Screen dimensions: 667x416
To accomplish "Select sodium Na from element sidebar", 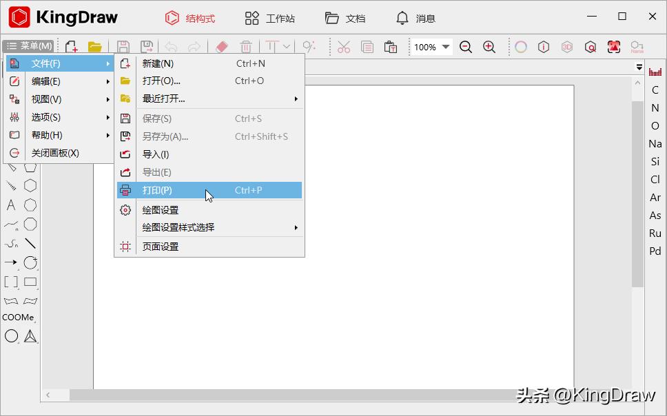I will click(x=654, y=143).
